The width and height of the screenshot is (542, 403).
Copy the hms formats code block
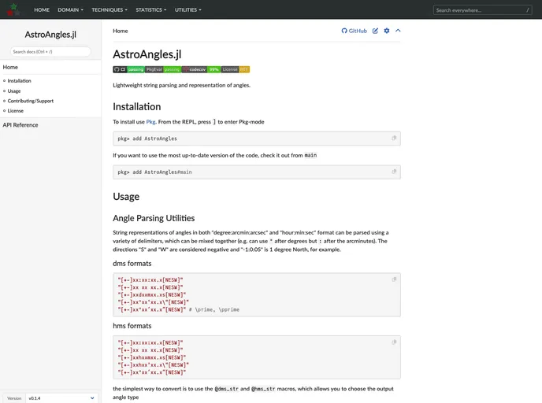click(394, 342)
